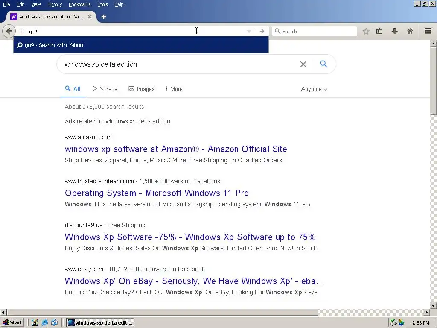Viewport: 437px width, 328px height.
Task: Open the Anytime time filter dropdown
Action: point(314,89)
